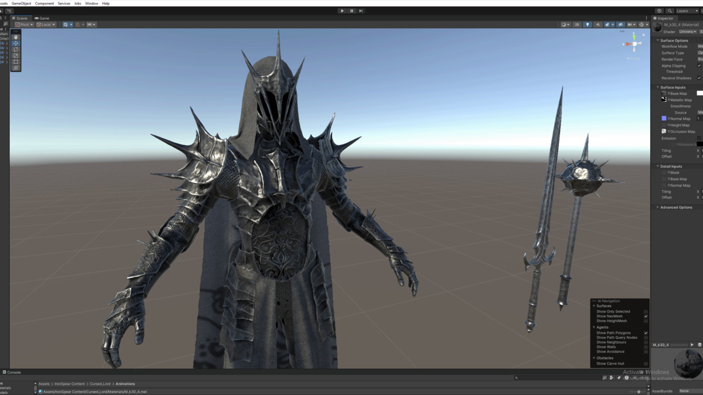Open the GameObject menu
703x395 pixels.
pyautogui.click(x=21, y=4)
